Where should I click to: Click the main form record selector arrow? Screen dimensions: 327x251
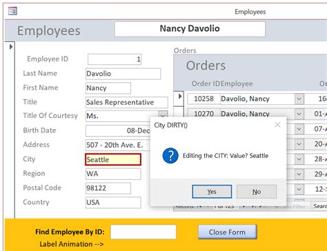coord(10,47)
